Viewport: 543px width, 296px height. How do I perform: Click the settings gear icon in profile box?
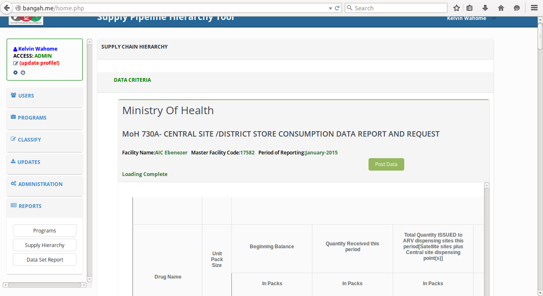pos(16,72)
